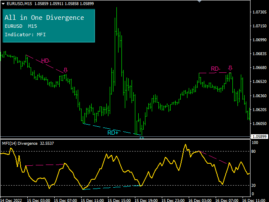Click the MFI(14) Divergence indicator label
The width and height of the screenshot is (269, 202).
[20, 144]
